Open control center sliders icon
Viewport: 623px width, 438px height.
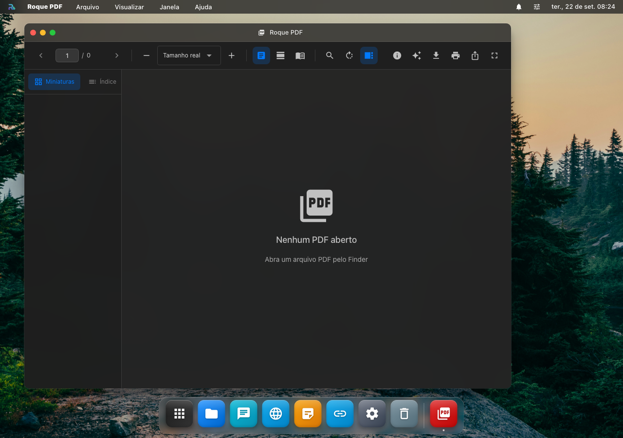click(x=537, y=7)
